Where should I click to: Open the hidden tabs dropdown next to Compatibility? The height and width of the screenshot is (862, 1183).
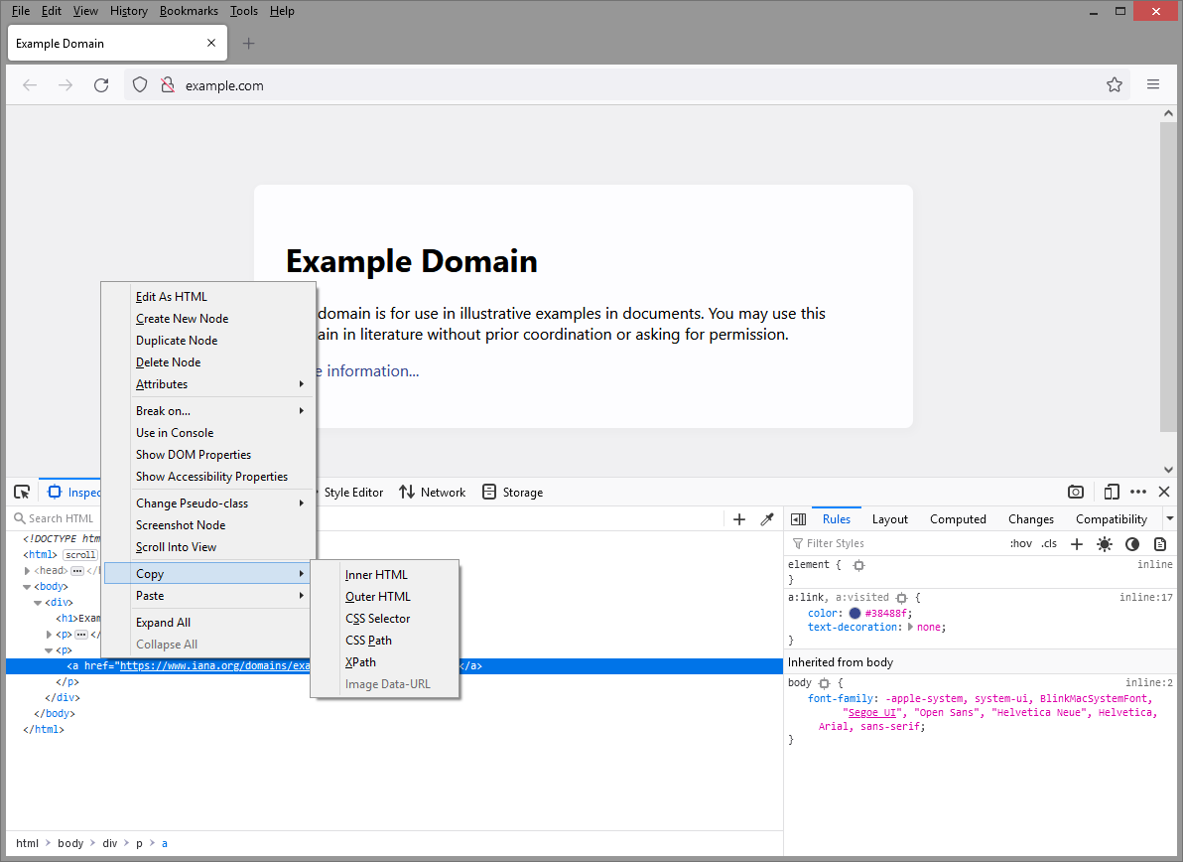[1169, 518]
